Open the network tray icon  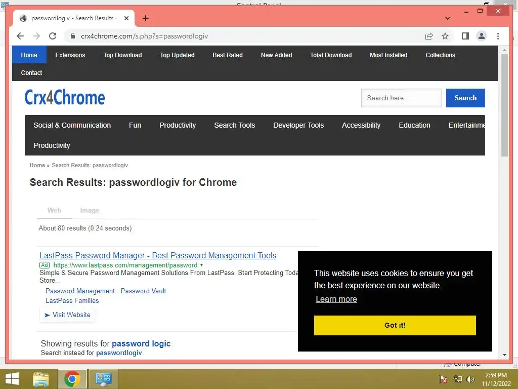click(x=458, y=379)
